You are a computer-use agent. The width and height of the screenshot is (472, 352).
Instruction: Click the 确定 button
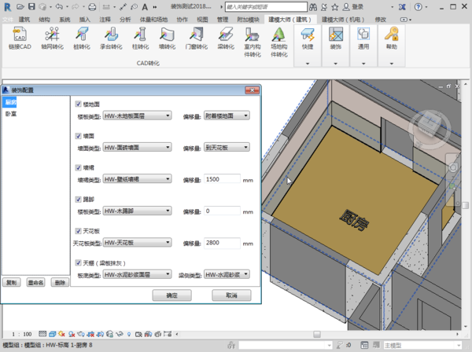(x=172, y=295)
